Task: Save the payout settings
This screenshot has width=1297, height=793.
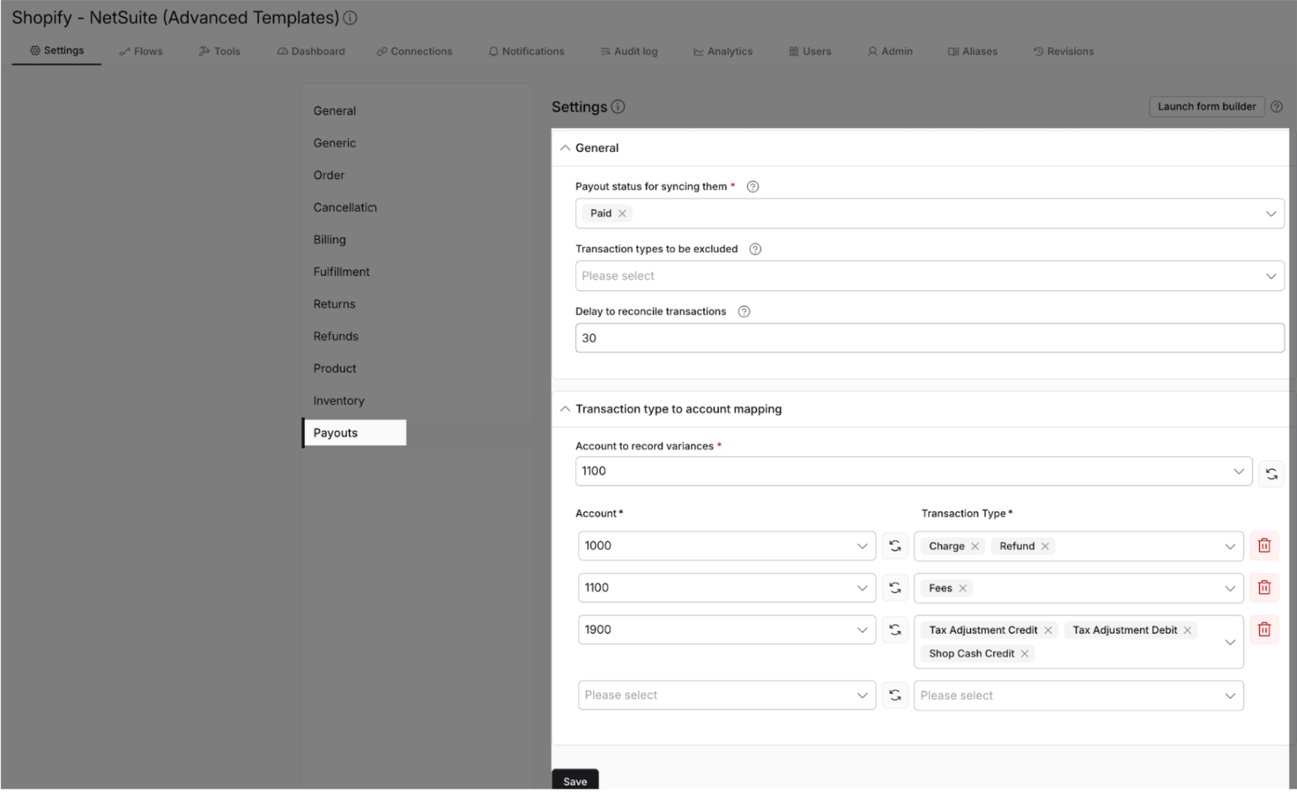Action: 575,780
